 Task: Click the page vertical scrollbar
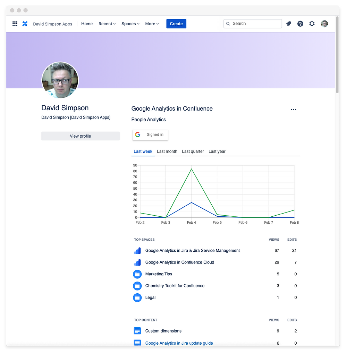337,55
